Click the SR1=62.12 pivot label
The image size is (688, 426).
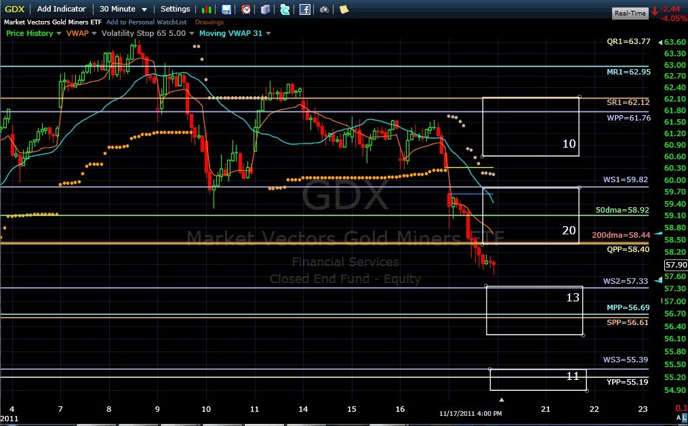tap(628, 102)
